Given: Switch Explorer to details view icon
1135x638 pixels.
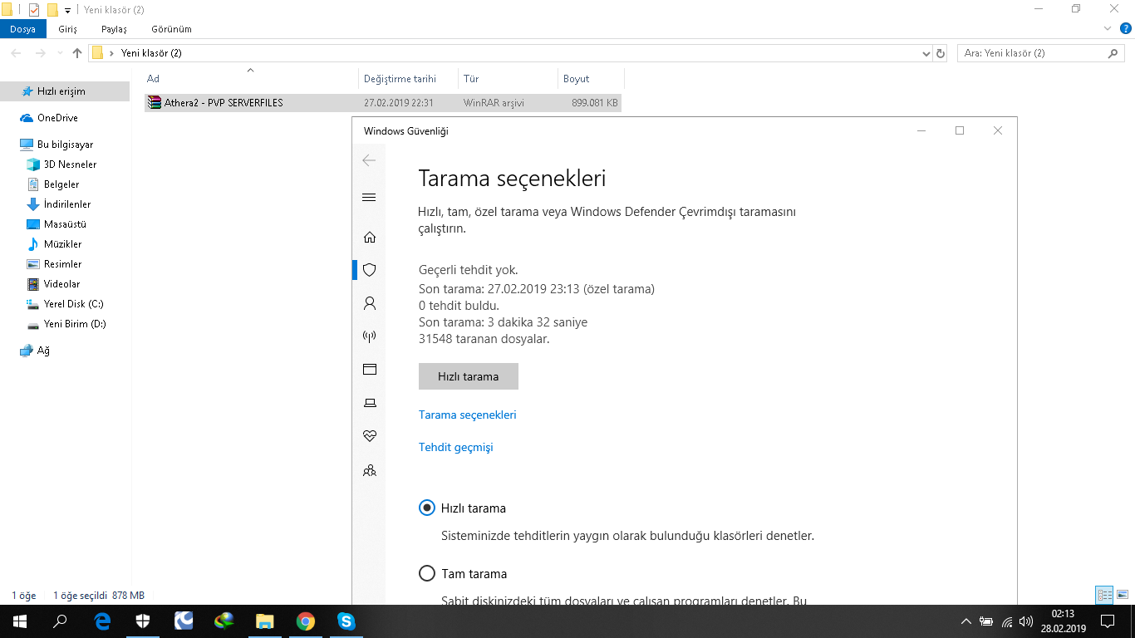Looking at the screenshot, I should [x=1104, y=595].
